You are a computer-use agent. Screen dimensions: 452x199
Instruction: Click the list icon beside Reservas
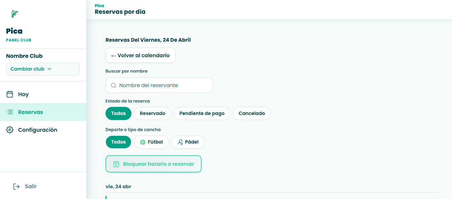coord(10,112)
